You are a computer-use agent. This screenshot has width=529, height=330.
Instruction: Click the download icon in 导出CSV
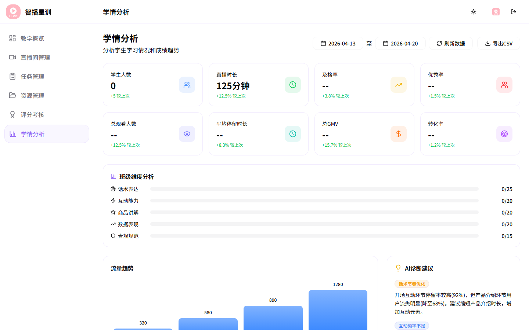(x=488, y=43)
